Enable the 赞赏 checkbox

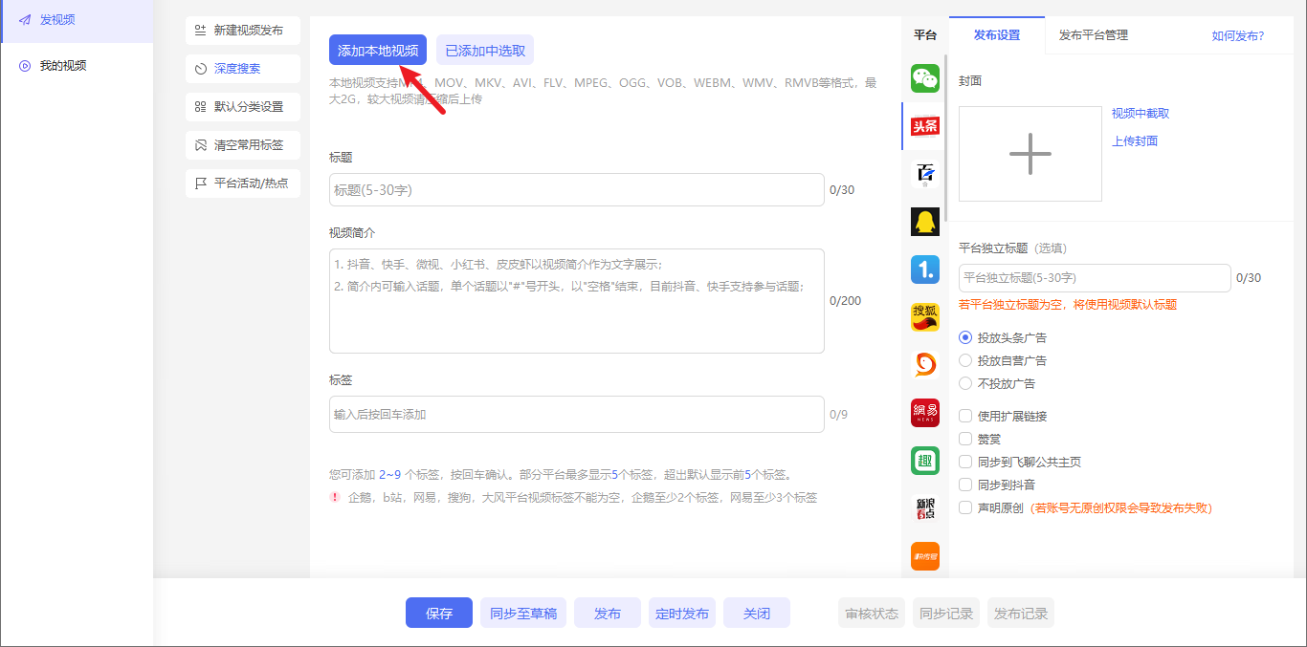pyautogui.click(x=965, y=440)
